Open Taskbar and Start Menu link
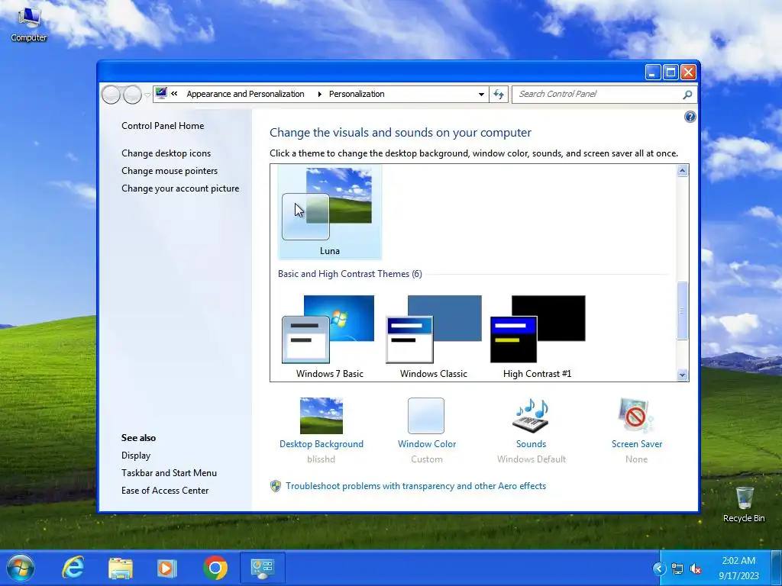Screen dimensions: 782x586 (169, 473)
